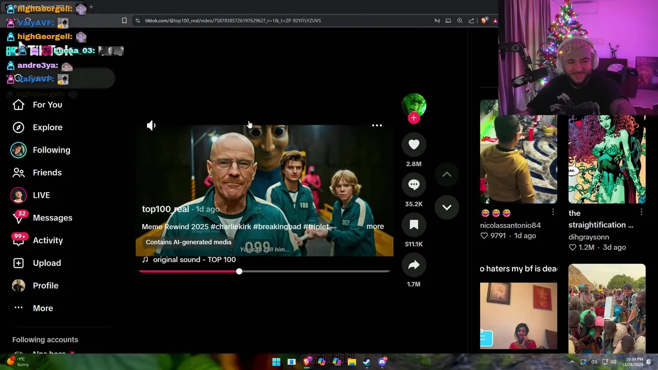Screen dimensions: 658x370
Task: Open Discord from the taskbar
Action: [382, 362]
